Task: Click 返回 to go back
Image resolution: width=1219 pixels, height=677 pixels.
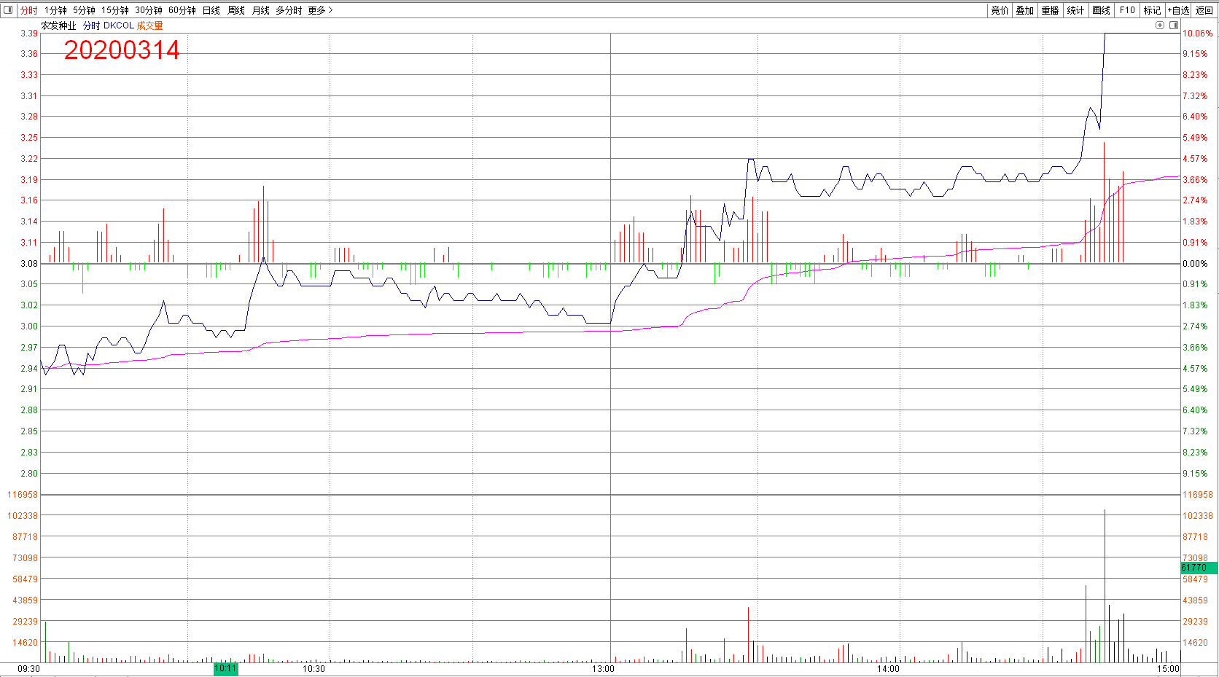Action: click(x=1204, y=10)
